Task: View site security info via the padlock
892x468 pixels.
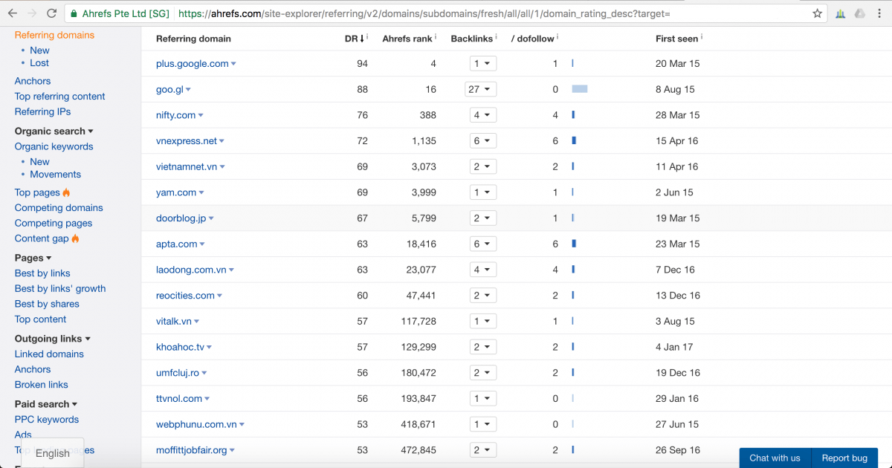Action: 73,13
